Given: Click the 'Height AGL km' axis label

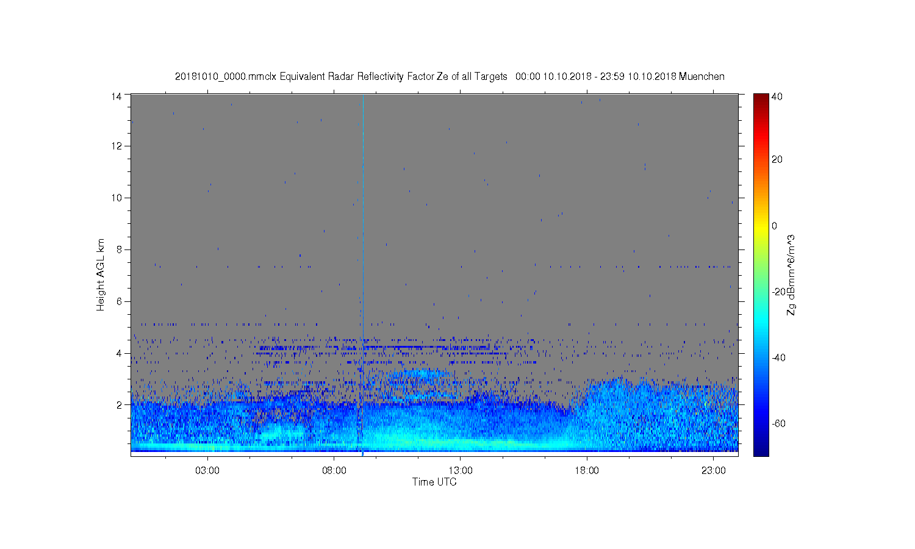Looking at the screenshot, I should [x=101, y=275].
